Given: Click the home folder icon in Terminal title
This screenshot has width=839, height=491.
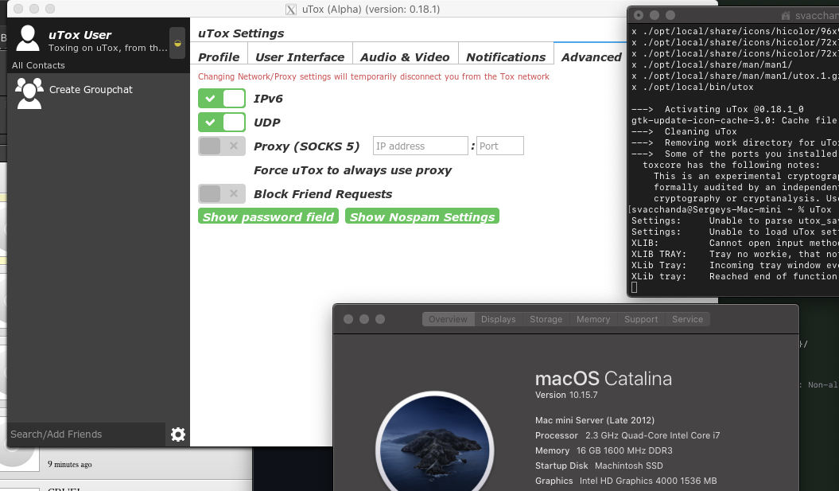Looking at the screenshot, I should click(786, 16).
